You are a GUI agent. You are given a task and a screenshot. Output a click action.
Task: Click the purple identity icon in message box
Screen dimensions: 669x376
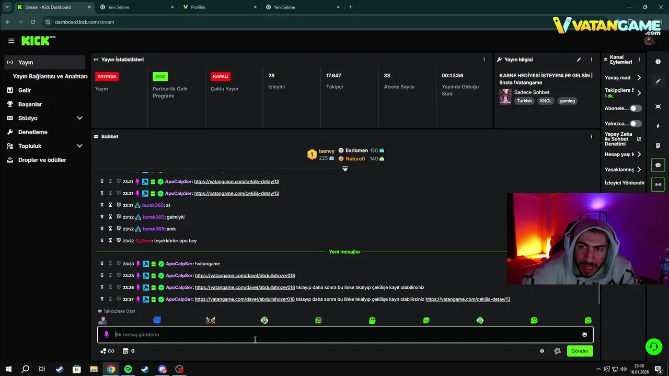tap(107, 335)
